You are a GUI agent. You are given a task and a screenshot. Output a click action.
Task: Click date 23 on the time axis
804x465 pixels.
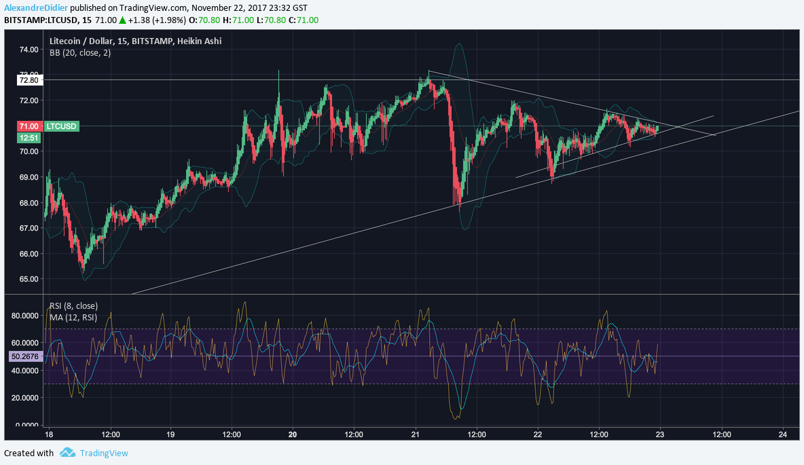tap(660, 434)
